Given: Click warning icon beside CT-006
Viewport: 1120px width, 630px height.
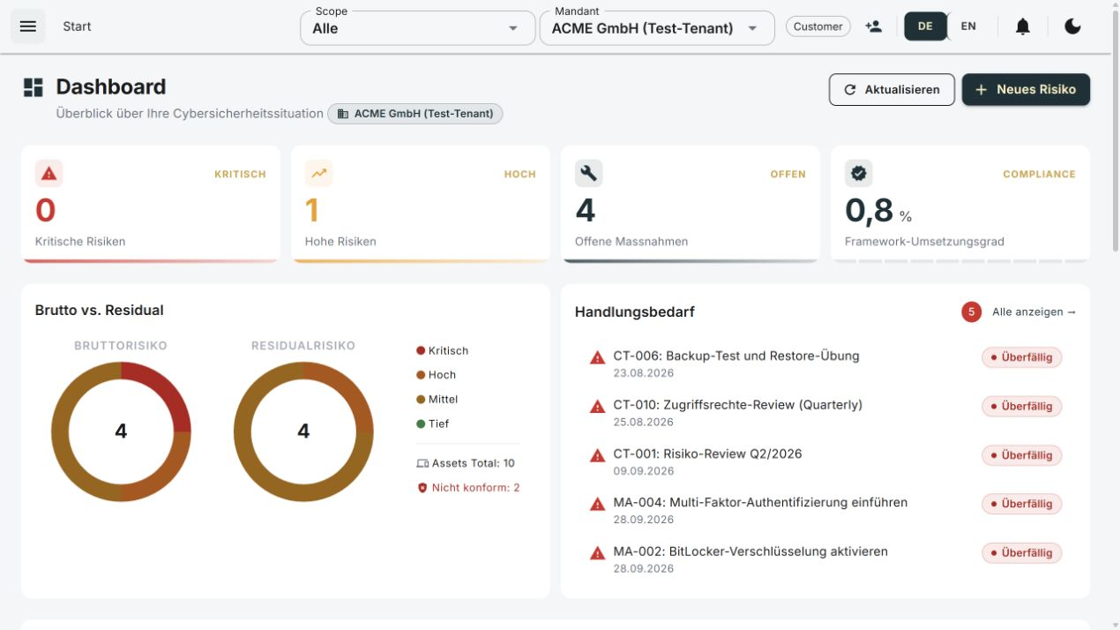Looking at the screenshot, I should (x=597, y=357).
